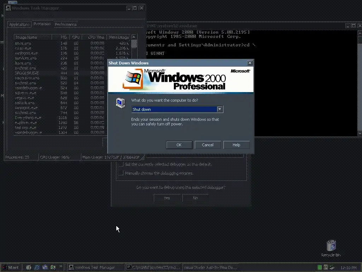This screenshot has width=362, height=272.
Task: Click Yes in the Just-In-Time Debugger dialog
Action: (167, 198)
